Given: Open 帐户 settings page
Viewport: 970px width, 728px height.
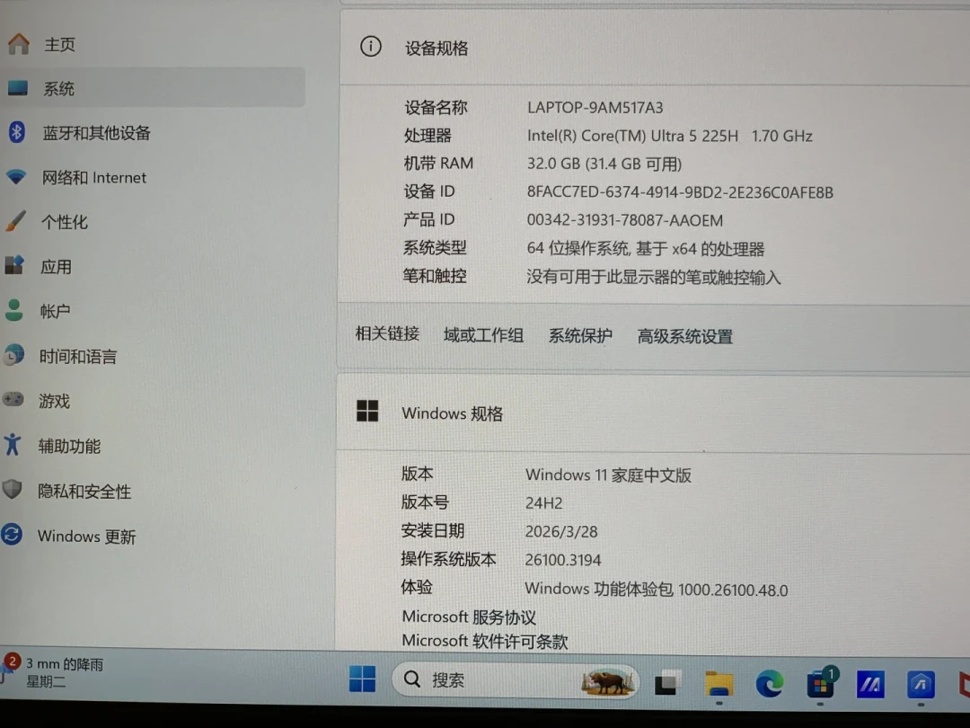Looking at the screenshot, I should coord(55,311).
